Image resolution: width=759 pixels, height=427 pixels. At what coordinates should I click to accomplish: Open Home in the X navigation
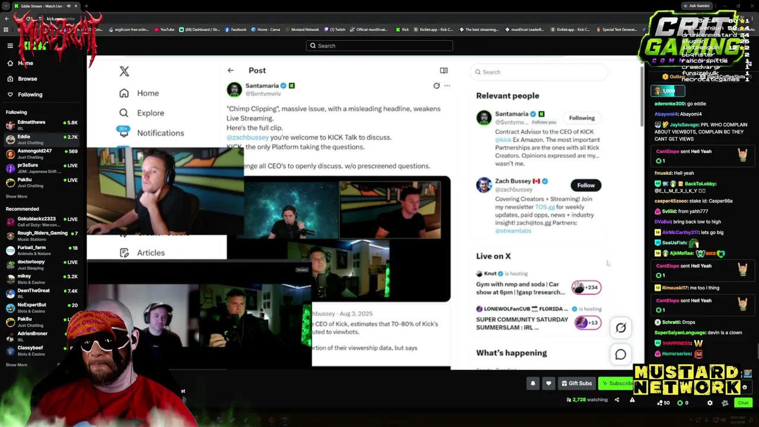tap(148, 93)
